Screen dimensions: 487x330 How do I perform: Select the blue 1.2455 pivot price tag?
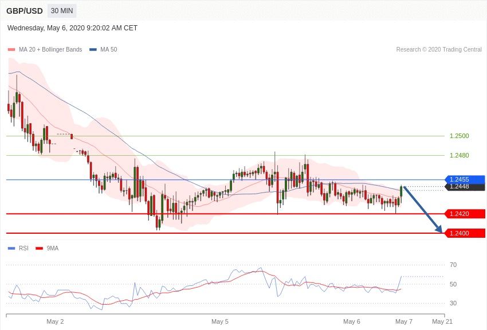[465, 179]
